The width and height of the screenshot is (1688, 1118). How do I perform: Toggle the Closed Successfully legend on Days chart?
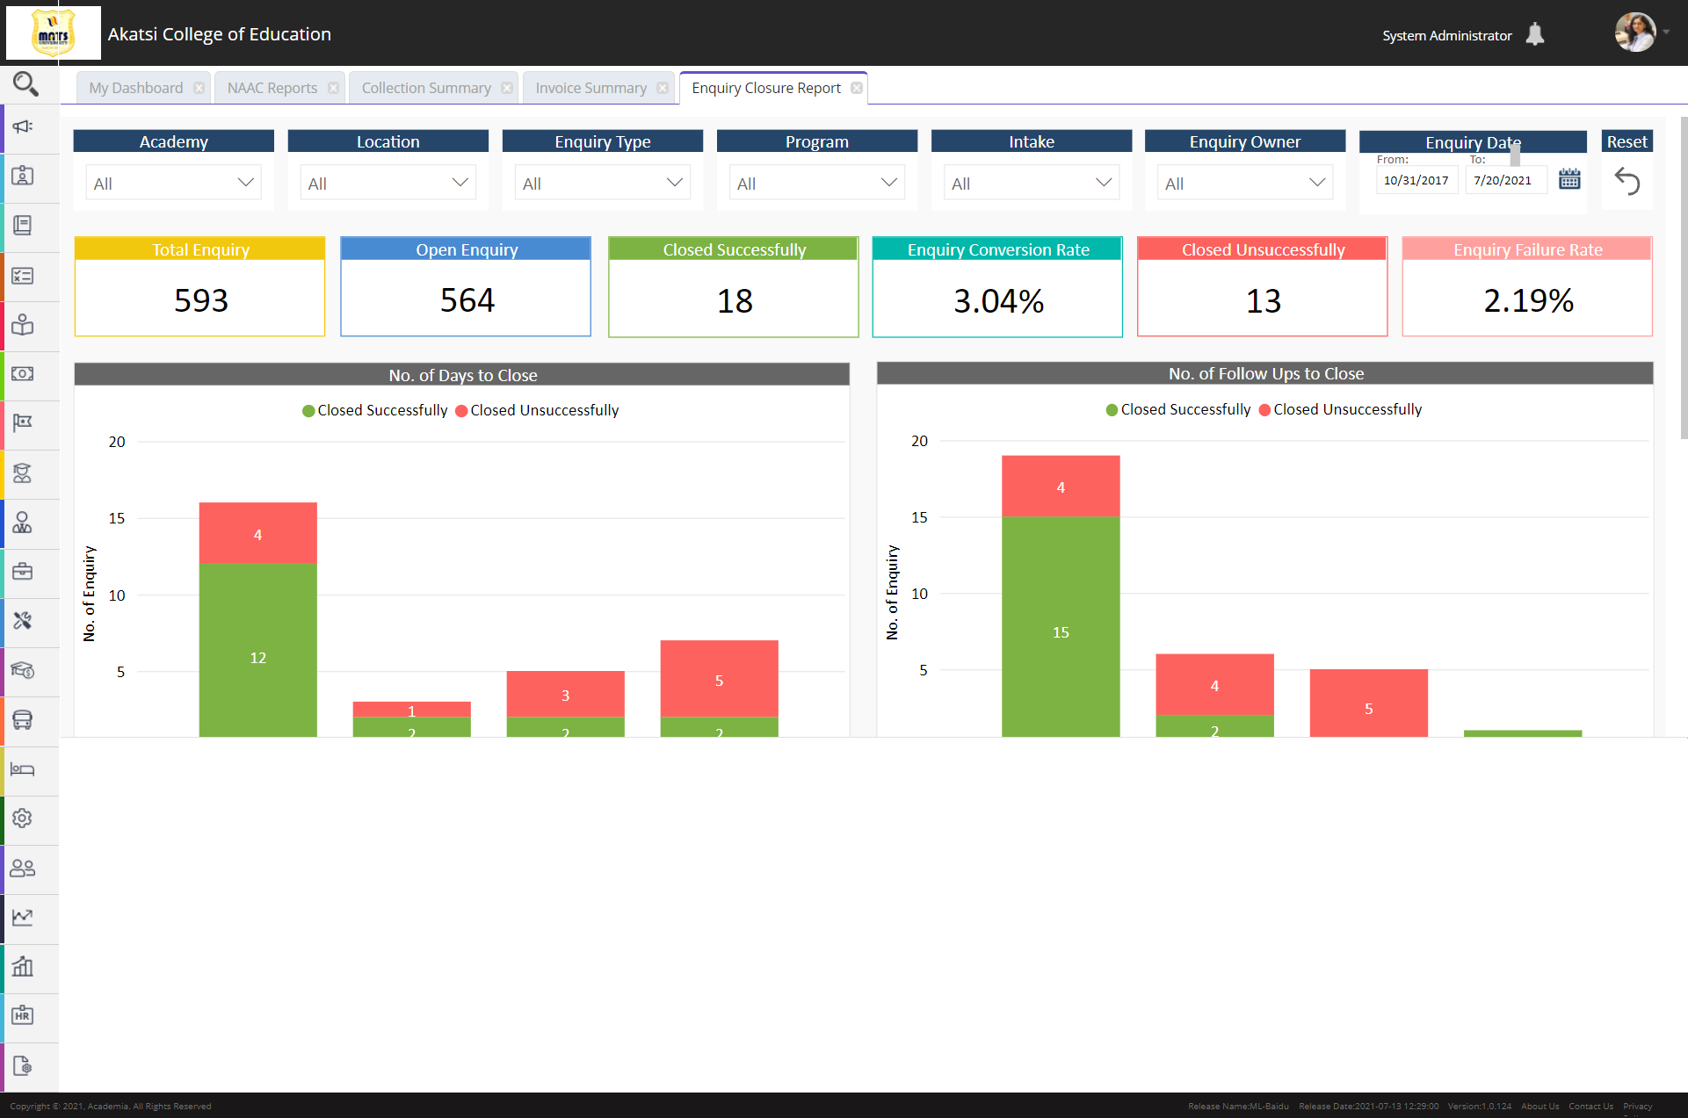373,410
